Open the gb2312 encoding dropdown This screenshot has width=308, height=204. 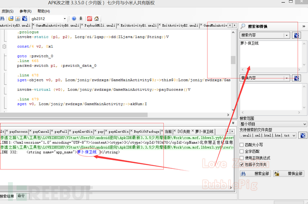[65, 19]
